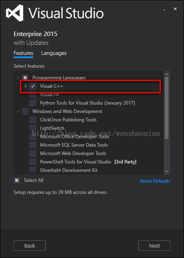
Task: Click the LightSwitch label
Action: click(x=52, y=128)
